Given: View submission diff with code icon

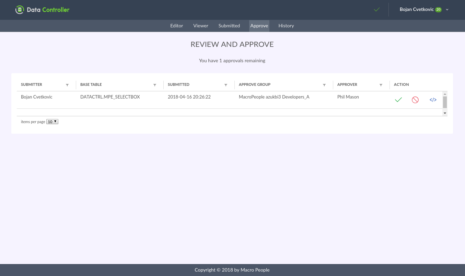Looking at the screenshot, I should pyautogui.click(x=433, y=100).
